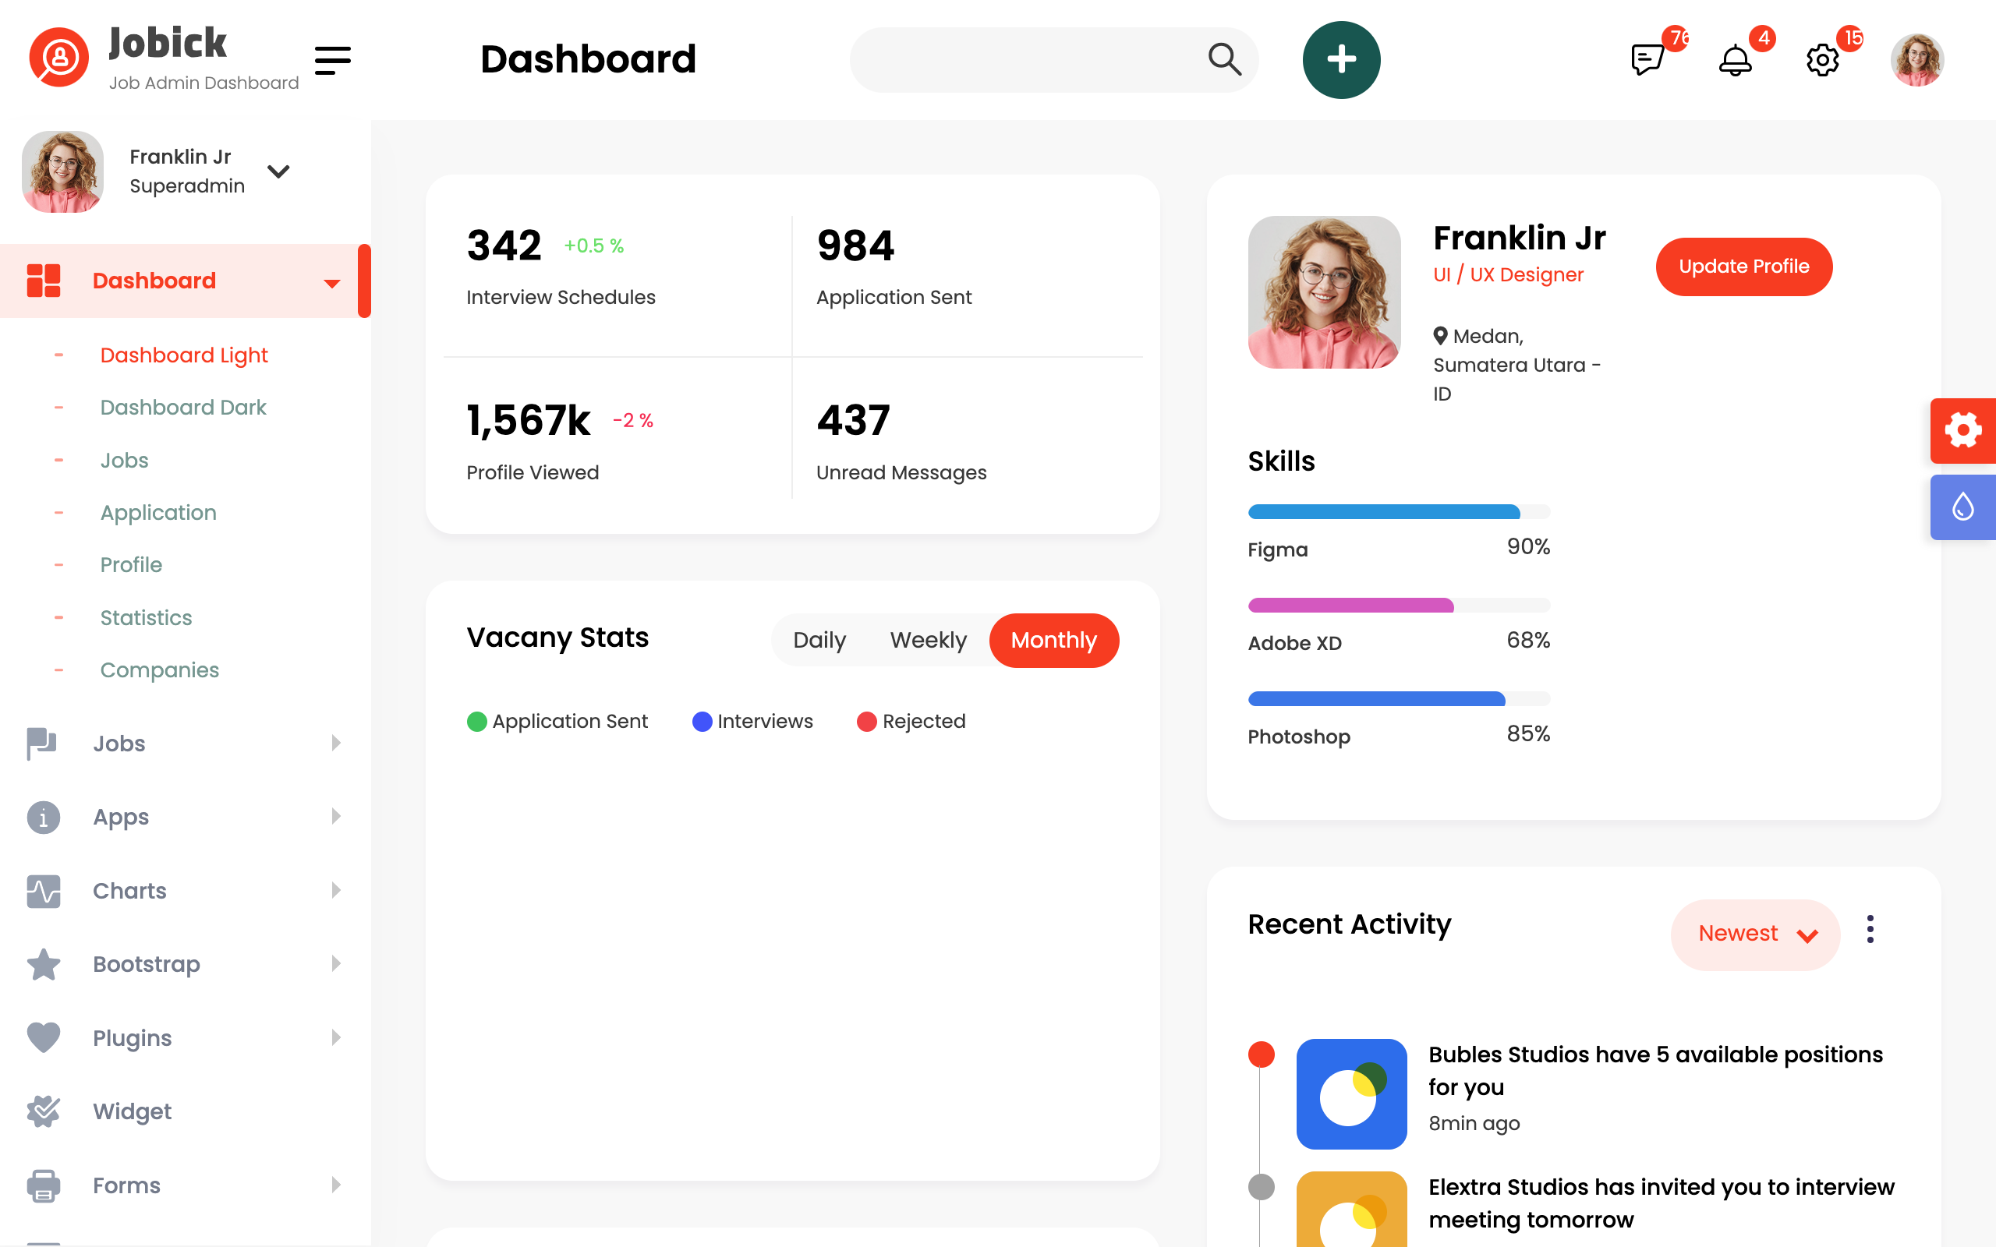Image resolution: width=1996 pixels, height=1247 pixels.
Task: Select Weekly vacancy stats tab
Action: coord(927,639)
